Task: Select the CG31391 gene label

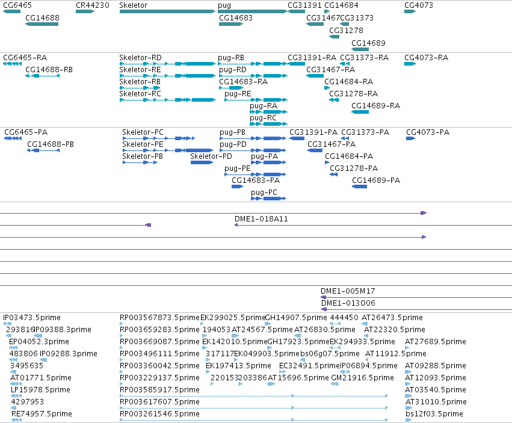Action: (x=304, y=5)
